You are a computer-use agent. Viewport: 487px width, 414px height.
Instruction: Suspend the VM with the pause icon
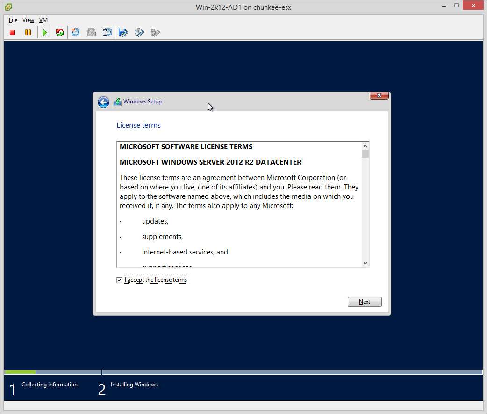point(28,32)
